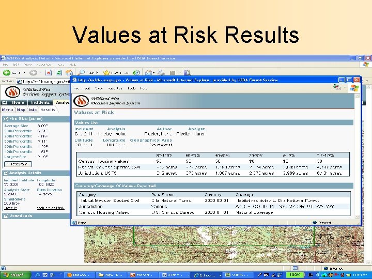This screenshot has width=372, height=279.
Task: Select the Menu sub-tab
Action: pyautogui.click(x=8, y=110)
